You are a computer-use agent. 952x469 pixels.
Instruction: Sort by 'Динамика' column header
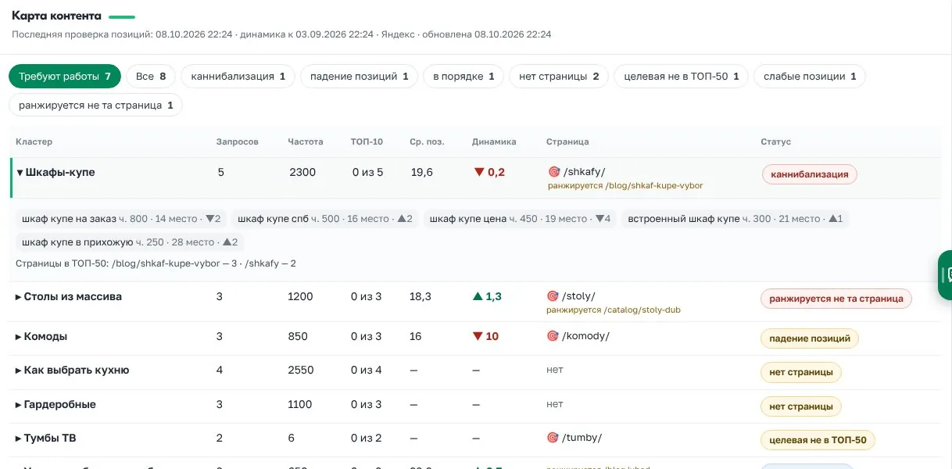click(x=494, y=141)
